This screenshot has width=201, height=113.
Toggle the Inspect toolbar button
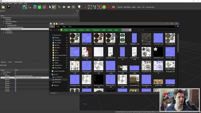point(139,7)
